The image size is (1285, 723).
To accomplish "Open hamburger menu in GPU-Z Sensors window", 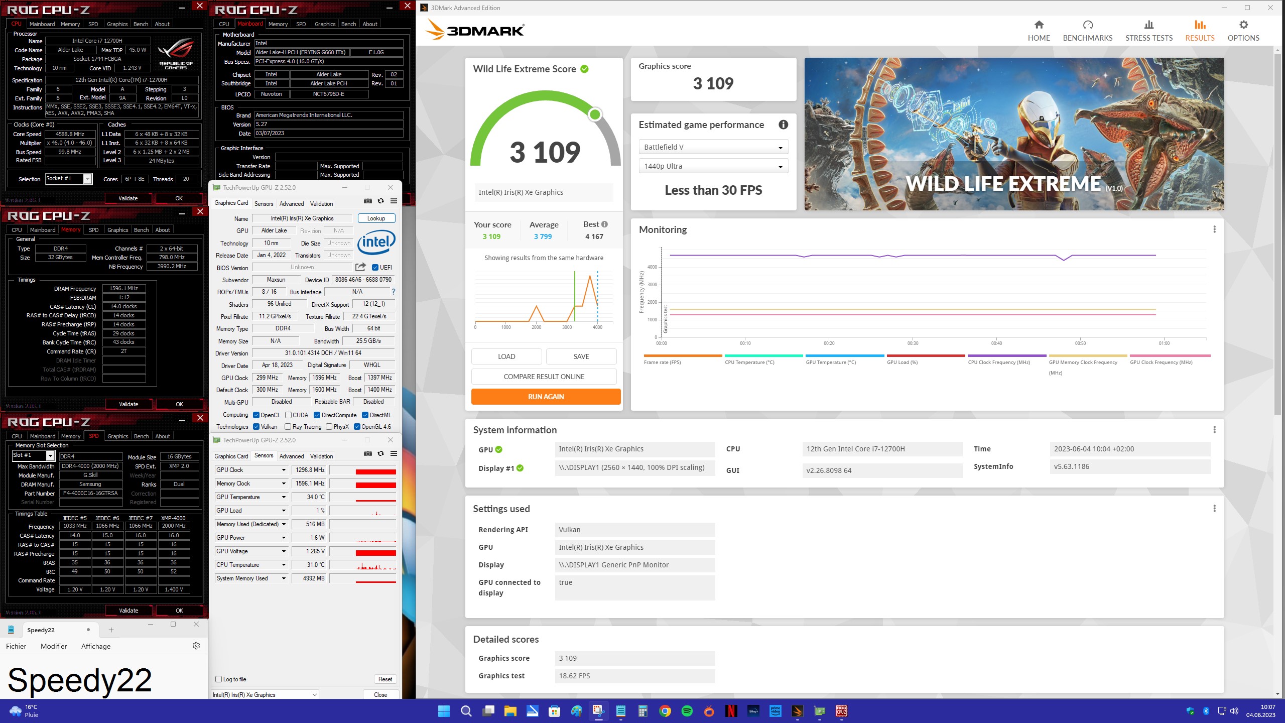I will [x=394, y=454].
